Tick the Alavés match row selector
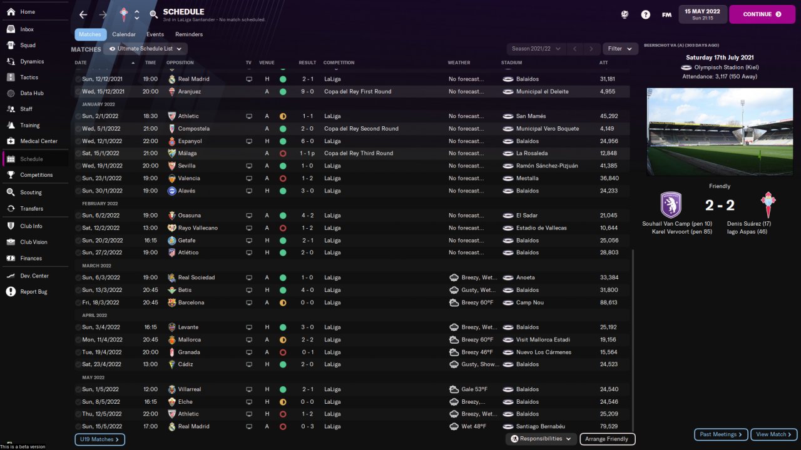The image size is (801, 450). tap(78, 191)
